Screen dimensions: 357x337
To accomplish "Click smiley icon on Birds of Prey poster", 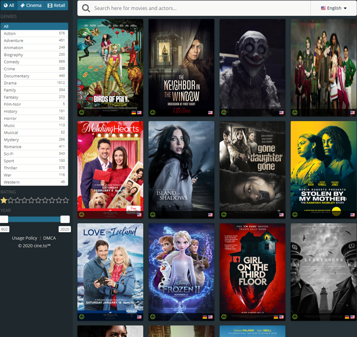I will click(x=81, y=112).
